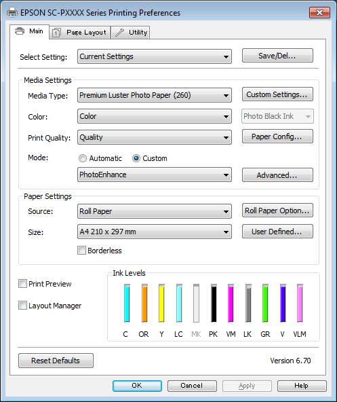Open the Select Setting dropdown

pyautogui.click(x=155, y=56)
